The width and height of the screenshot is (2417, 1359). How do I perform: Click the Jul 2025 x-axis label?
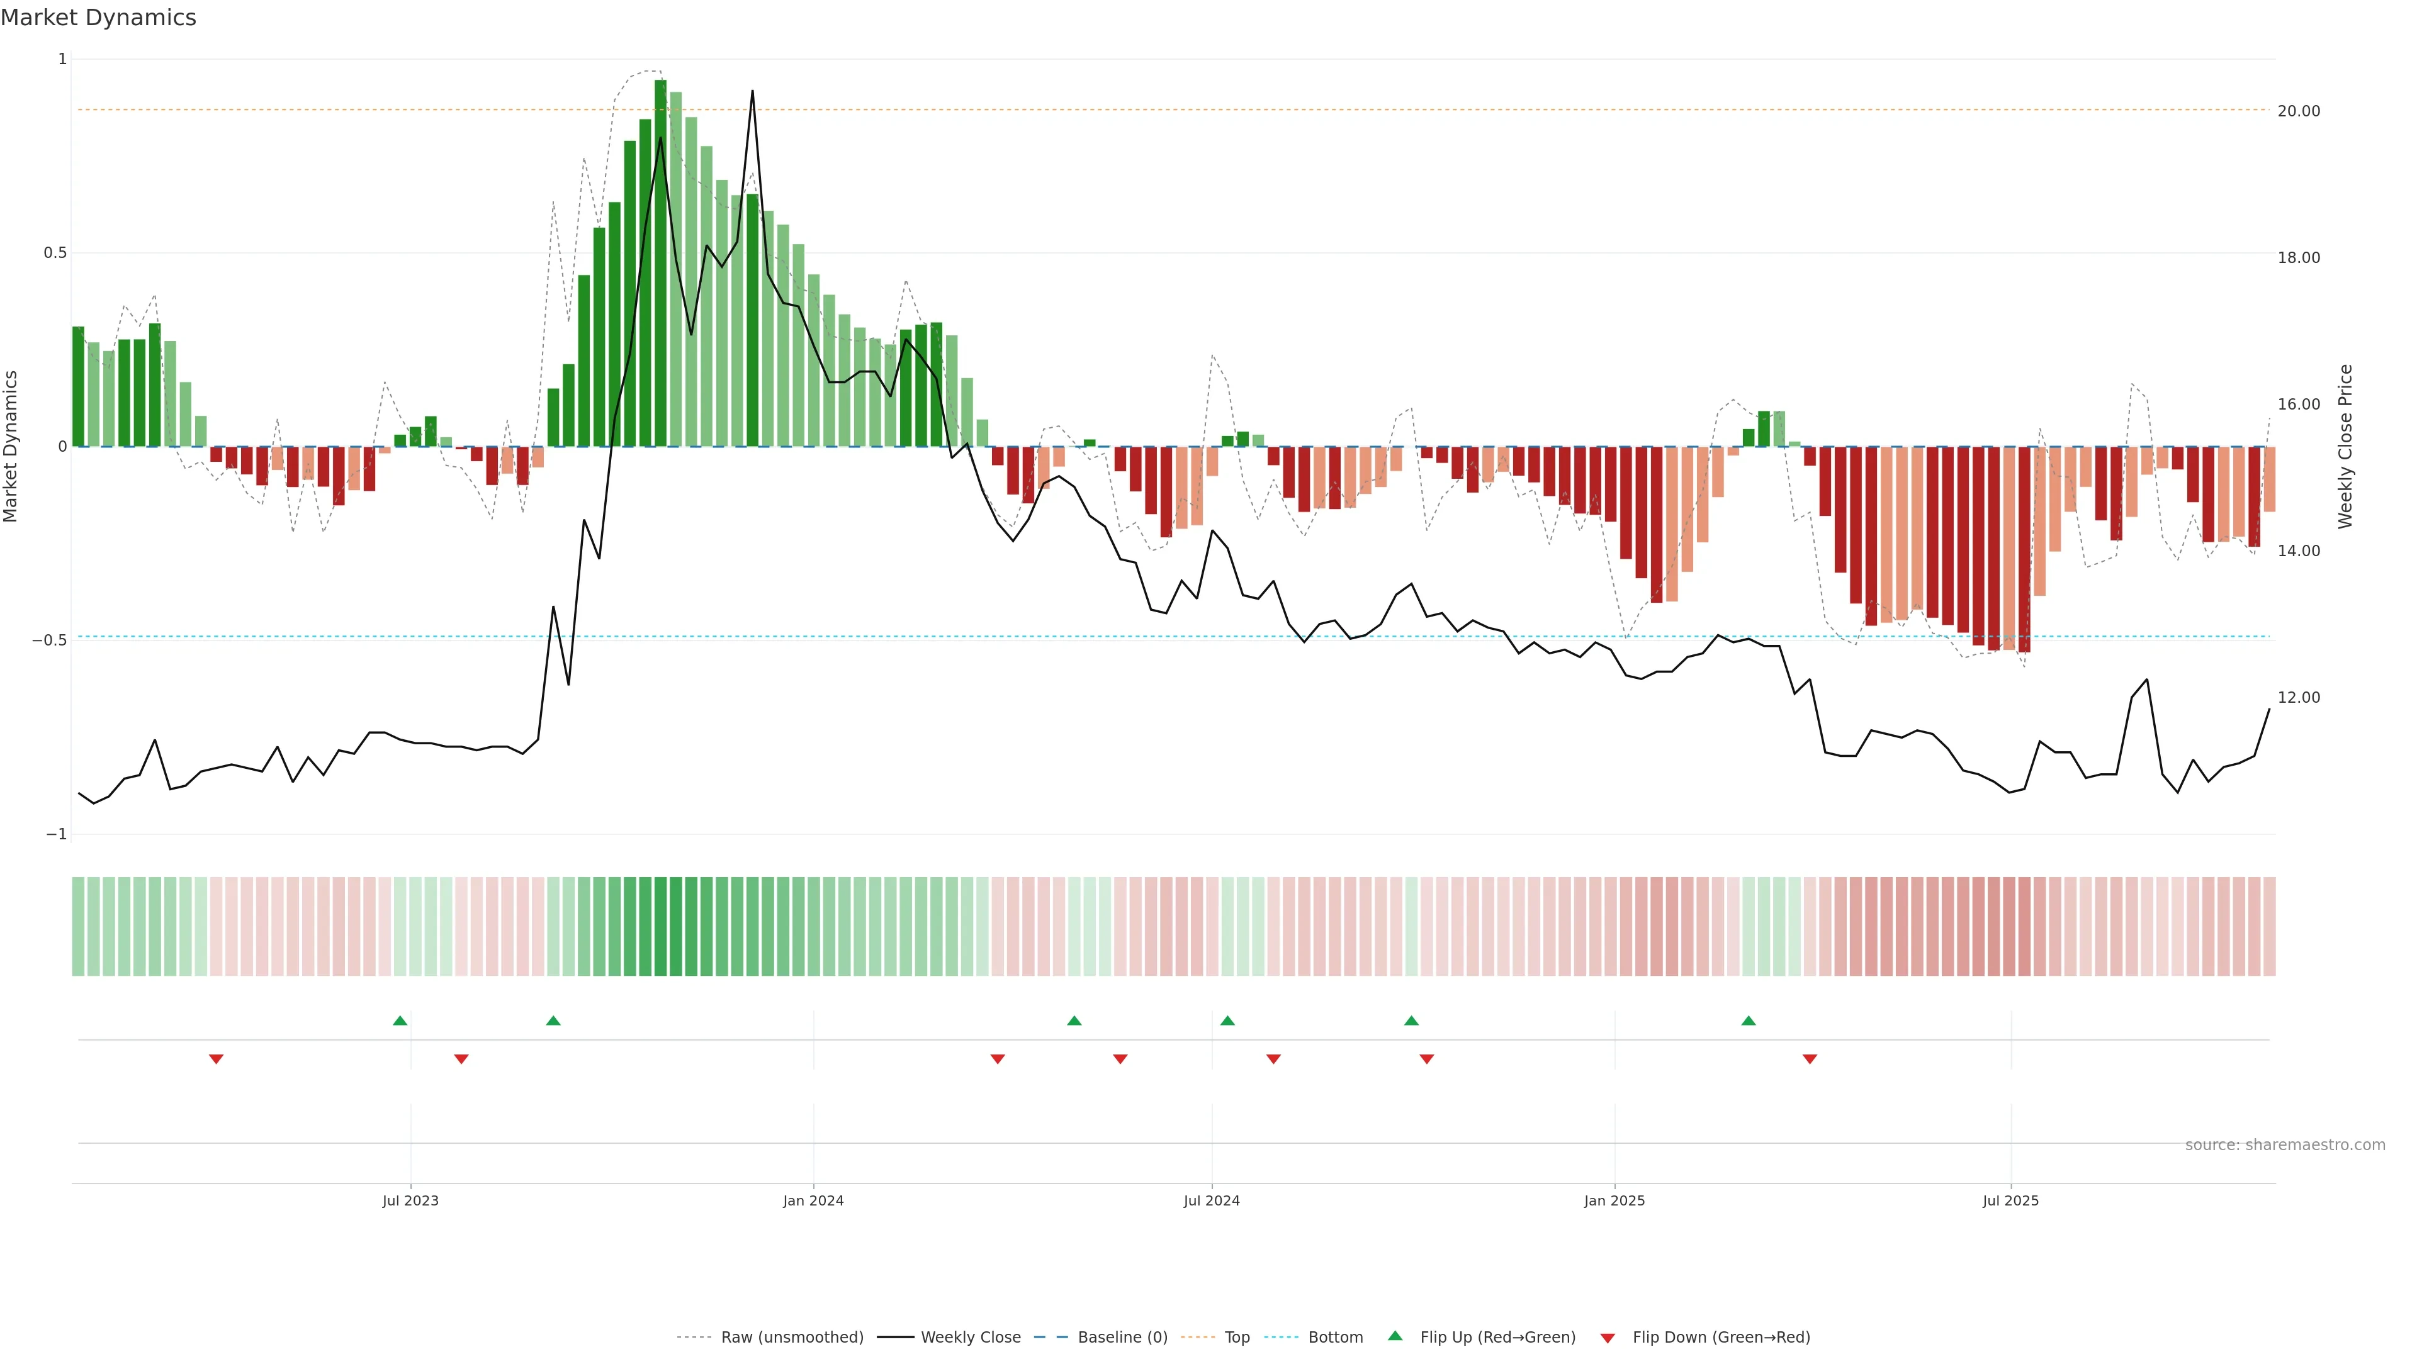[2010, 1200]
